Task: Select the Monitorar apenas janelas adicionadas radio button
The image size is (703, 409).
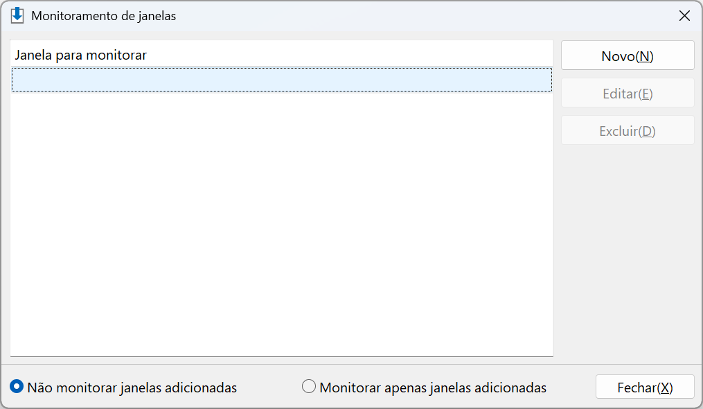Action: (308, 387)
